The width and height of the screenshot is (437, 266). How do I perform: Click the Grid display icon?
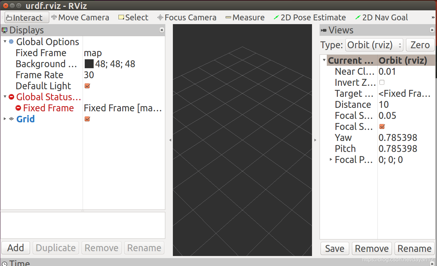(x=11, y=119)
